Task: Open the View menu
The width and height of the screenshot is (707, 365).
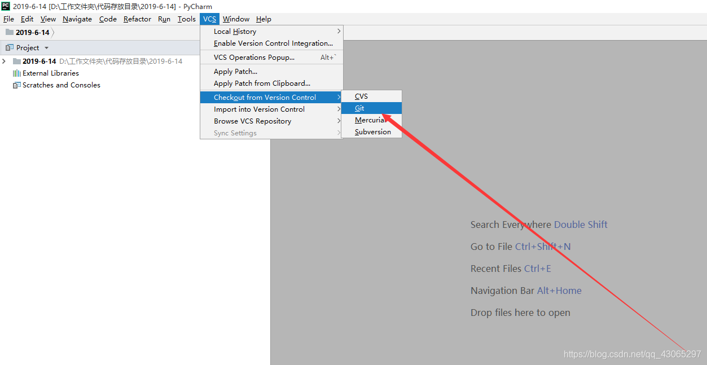Action: click(x=48, y=19)
